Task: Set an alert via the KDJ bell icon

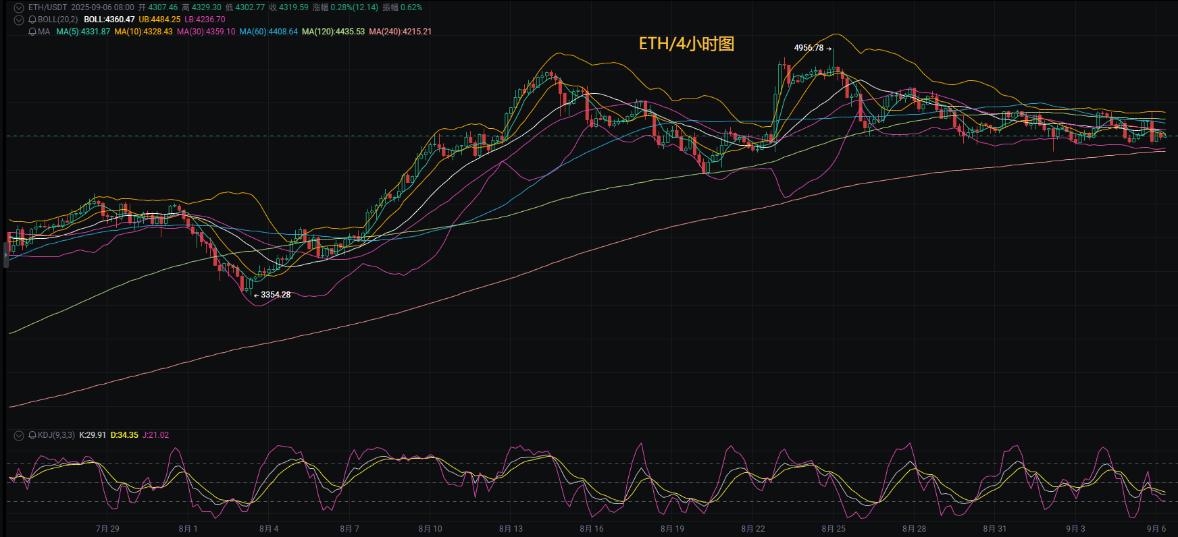Action: tap(32, 435)
